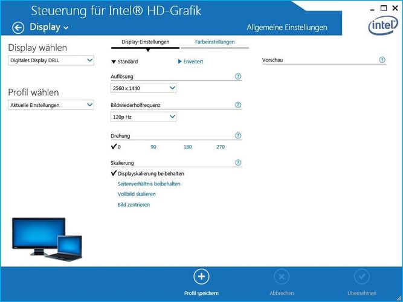Image resolution: width=403 pixels, height=302 pixels.
Task: Open the Display section dropdown menu
Action: (50, 27)
